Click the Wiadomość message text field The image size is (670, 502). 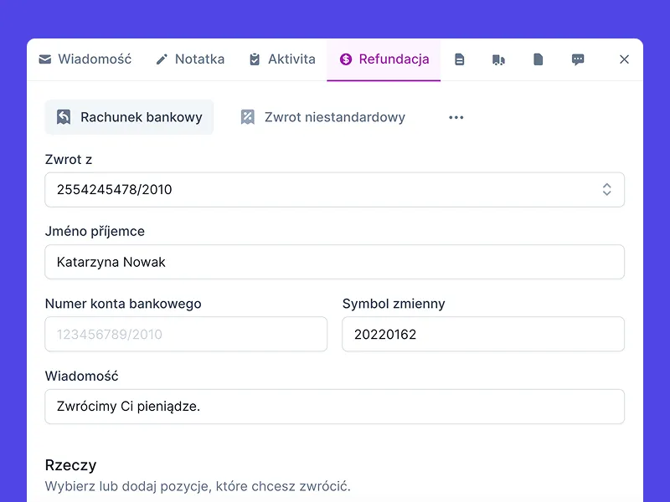334,406
